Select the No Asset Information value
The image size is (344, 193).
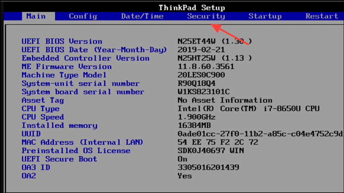225,100
